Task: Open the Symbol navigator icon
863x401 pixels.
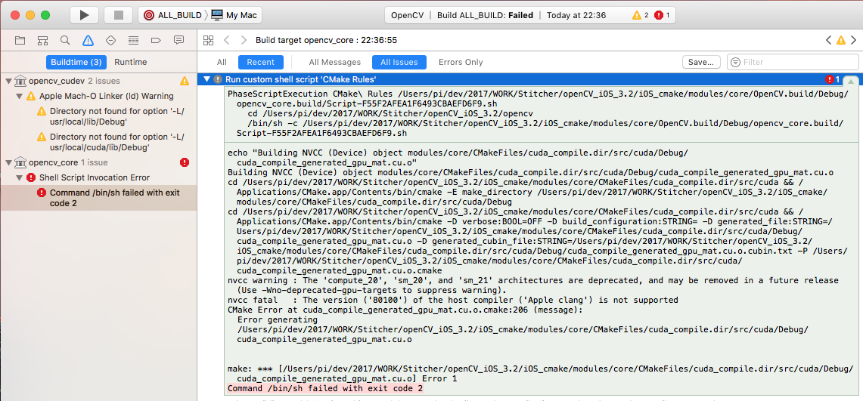Action: coord(42,40)
